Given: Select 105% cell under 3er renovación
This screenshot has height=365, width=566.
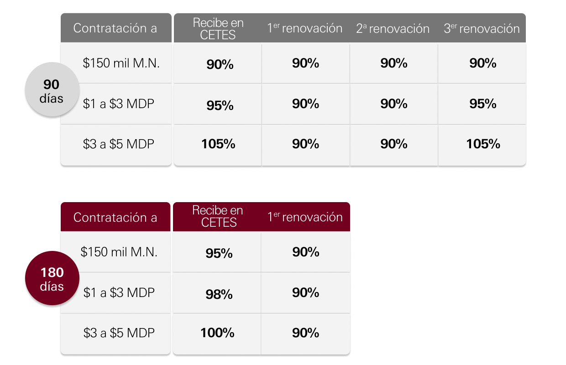Looking at the screenshot, I should [x=482, y=145].
